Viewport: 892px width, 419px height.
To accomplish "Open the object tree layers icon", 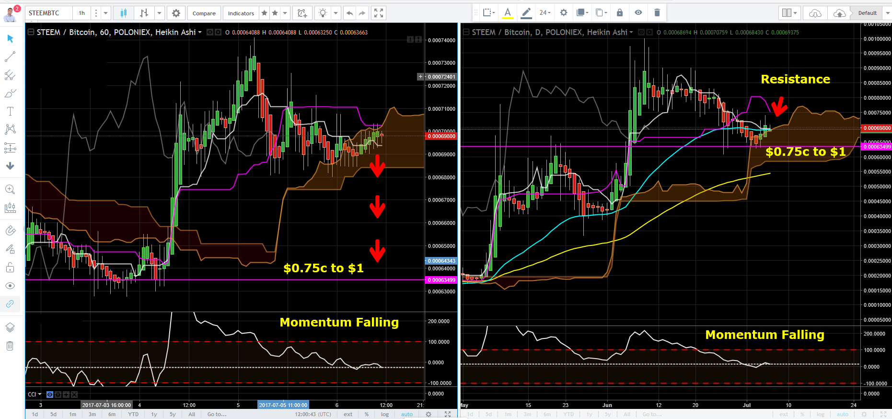I will 10,327.
